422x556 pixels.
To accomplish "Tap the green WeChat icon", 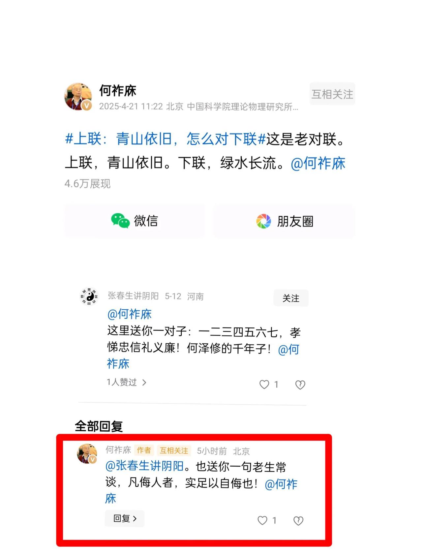I will point(120,221).
